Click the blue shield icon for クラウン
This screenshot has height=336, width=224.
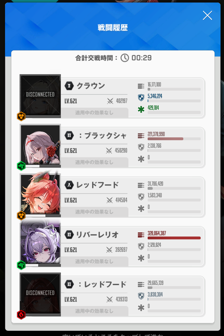141,98
